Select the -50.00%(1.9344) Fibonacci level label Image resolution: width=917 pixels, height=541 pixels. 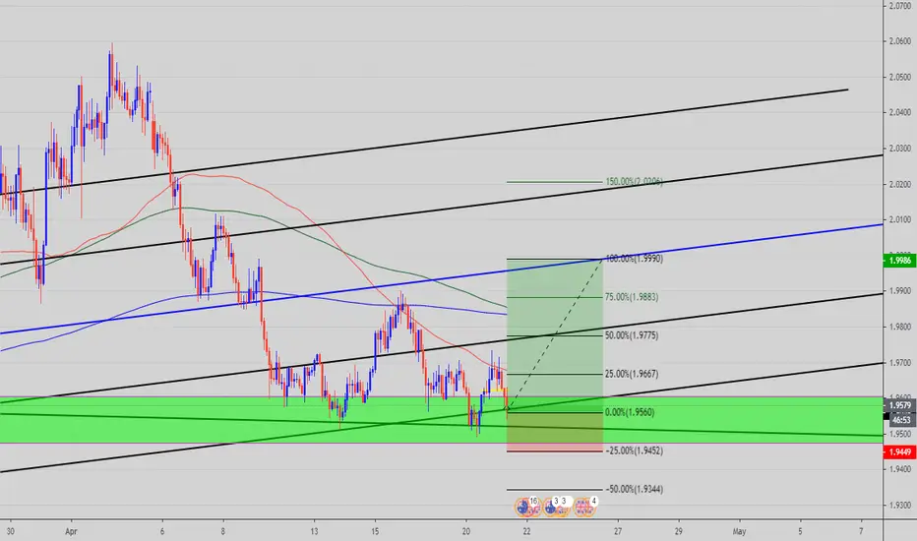coord(634,489)
